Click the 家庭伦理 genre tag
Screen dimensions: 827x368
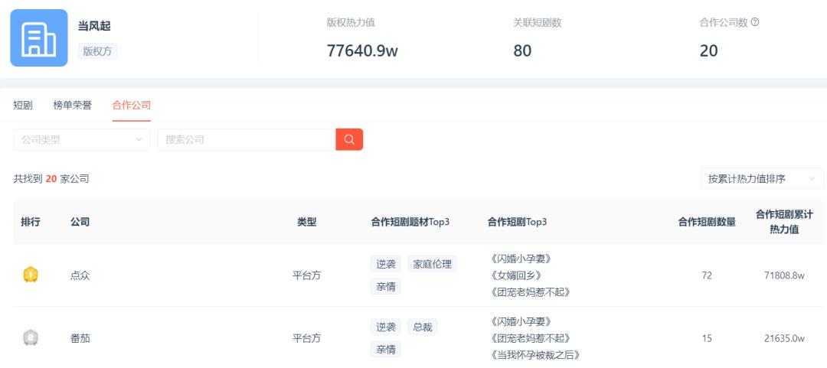pos(432,264)
